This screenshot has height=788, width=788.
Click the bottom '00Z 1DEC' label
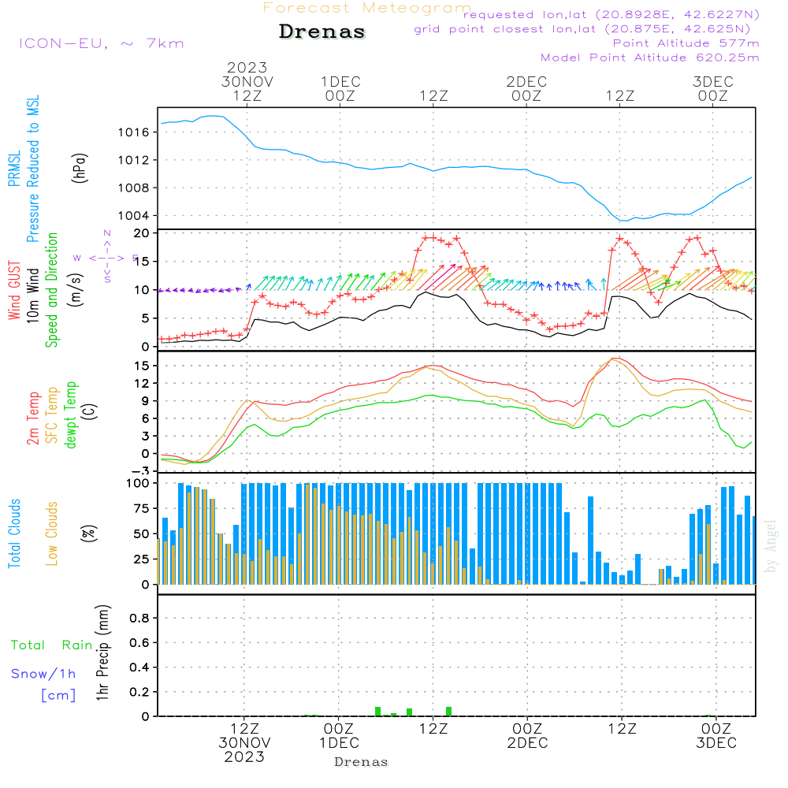click(x=339, y=736)
